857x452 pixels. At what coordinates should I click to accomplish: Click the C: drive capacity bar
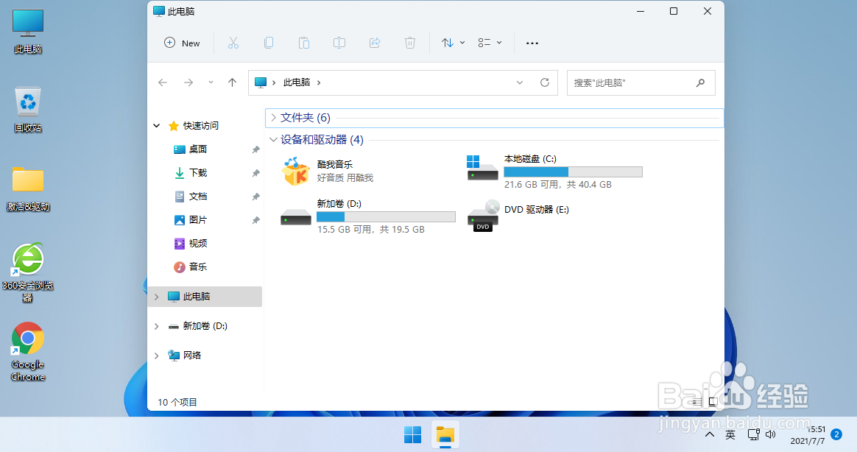[574, 172]
